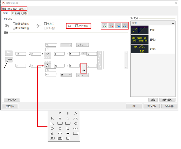This screenshot has width=181, height=149.
Task: Click the upper parenthesized field containing 4
Action: 75,54
